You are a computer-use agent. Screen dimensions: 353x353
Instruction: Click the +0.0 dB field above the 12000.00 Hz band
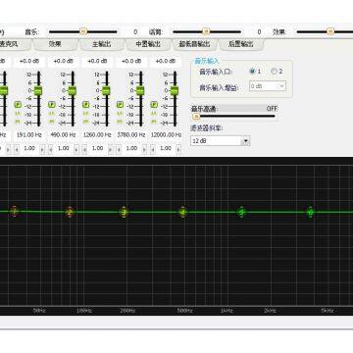(165, 61)
